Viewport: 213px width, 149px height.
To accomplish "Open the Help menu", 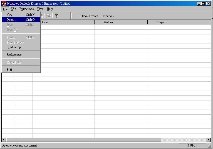I will (x=50, y=9).
